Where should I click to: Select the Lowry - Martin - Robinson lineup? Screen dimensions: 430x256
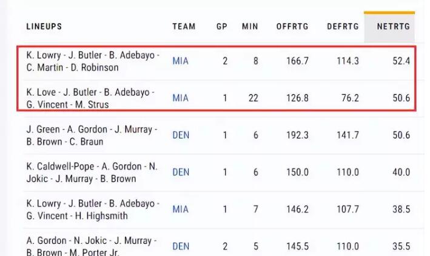pos(93,61)
